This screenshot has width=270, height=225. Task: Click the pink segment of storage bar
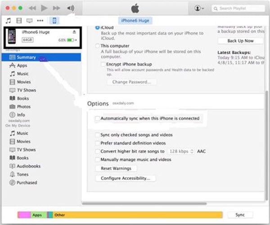pyautogui.click(x=24, y=215)
